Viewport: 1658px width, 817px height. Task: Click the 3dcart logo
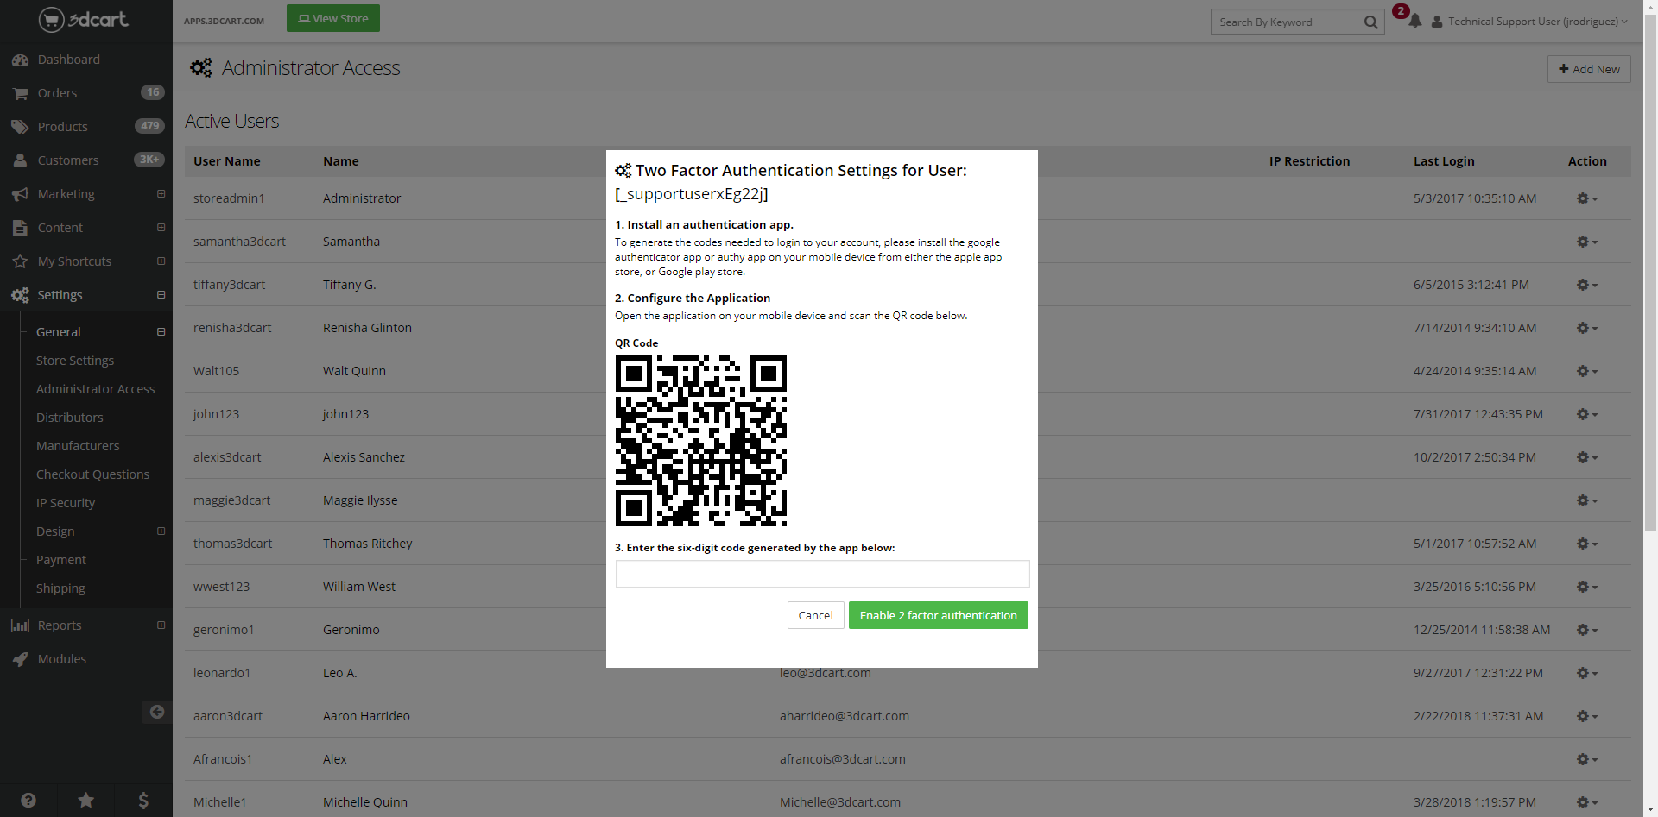(x=84, y=19)
